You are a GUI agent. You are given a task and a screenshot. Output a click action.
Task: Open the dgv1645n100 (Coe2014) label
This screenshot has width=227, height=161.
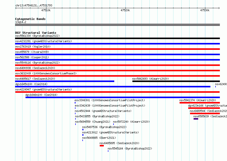[x=31, y=84]
